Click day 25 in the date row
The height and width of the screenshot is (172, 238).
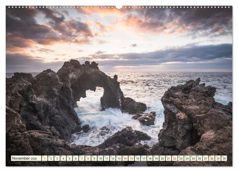[193, 158]
